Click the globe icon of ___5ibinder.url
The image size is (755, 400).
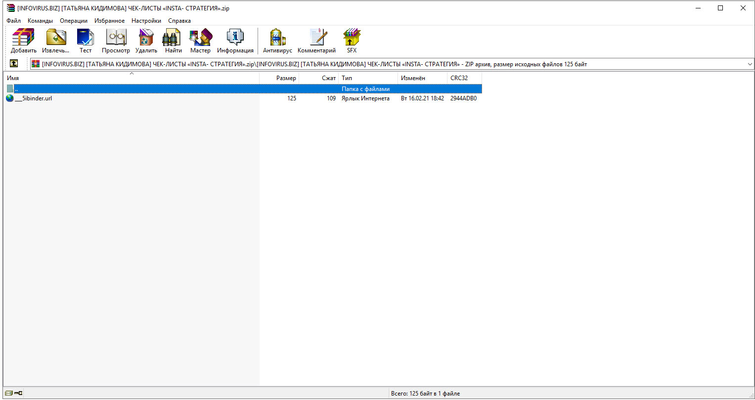[x=10, y=98]
